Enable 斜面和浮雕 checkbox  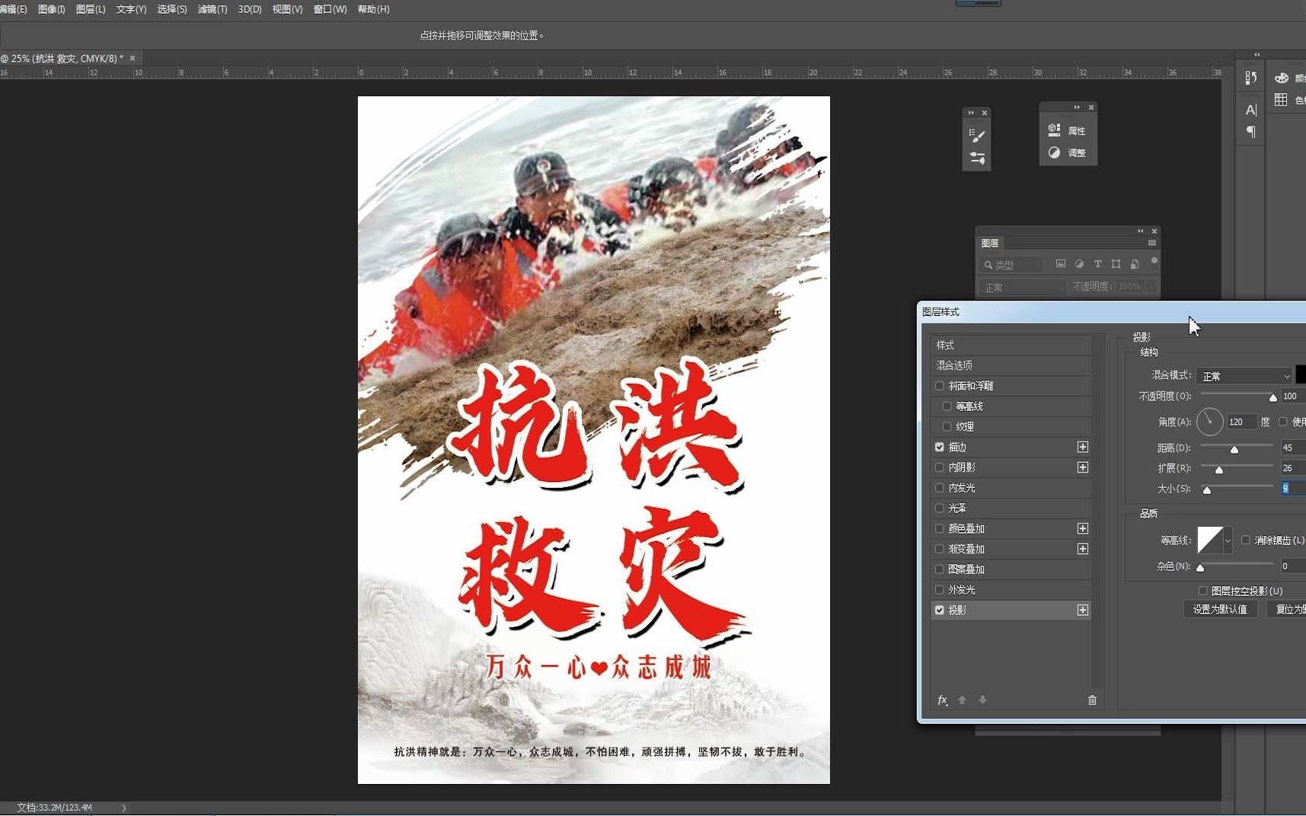tap(940, 386)
